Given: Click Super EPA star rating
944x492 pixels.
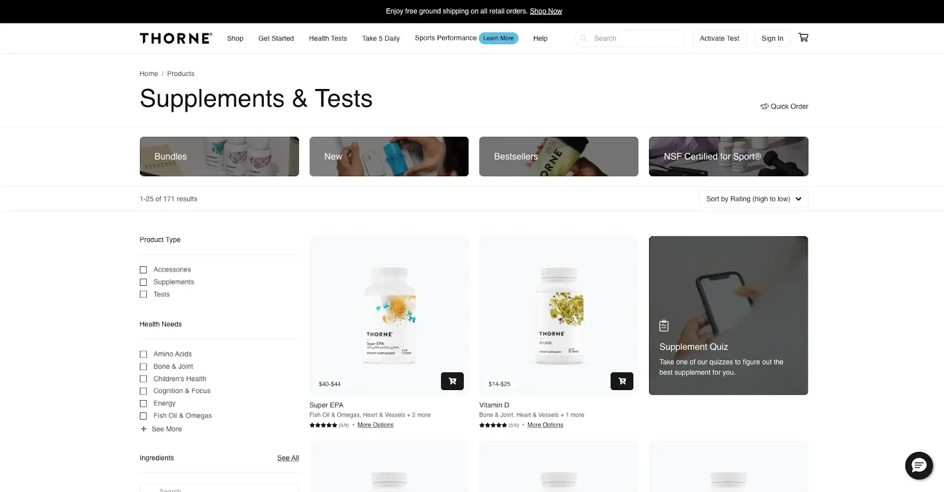Looking at the screenshot, I should [323, 425].
